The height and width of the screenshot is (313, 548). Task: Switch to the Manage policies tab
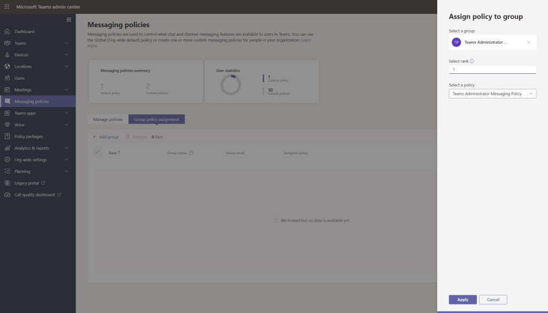tap(108, 119)
